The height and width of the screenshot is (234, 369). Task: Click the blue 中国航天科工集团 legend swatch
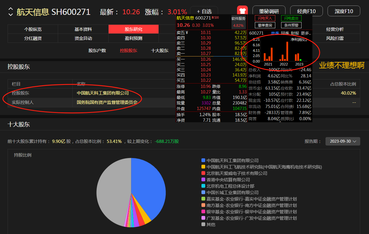tap(203, 160)
